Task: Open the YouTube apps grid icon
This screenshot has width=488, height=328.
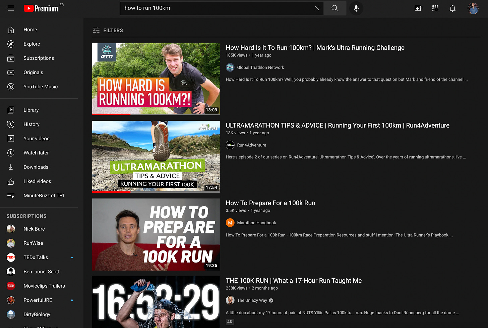Action: point(435,8)
